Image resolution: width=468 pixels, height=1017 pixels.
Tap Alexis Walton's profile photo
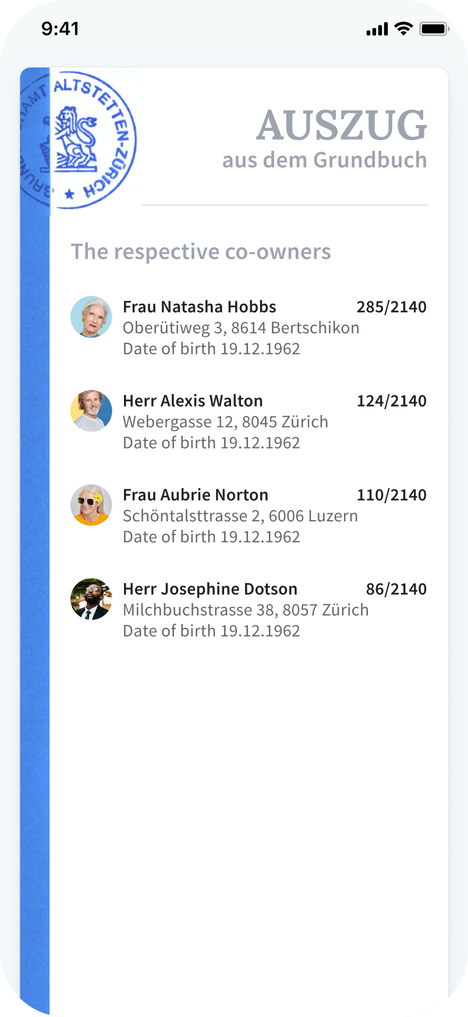(91, 411)
